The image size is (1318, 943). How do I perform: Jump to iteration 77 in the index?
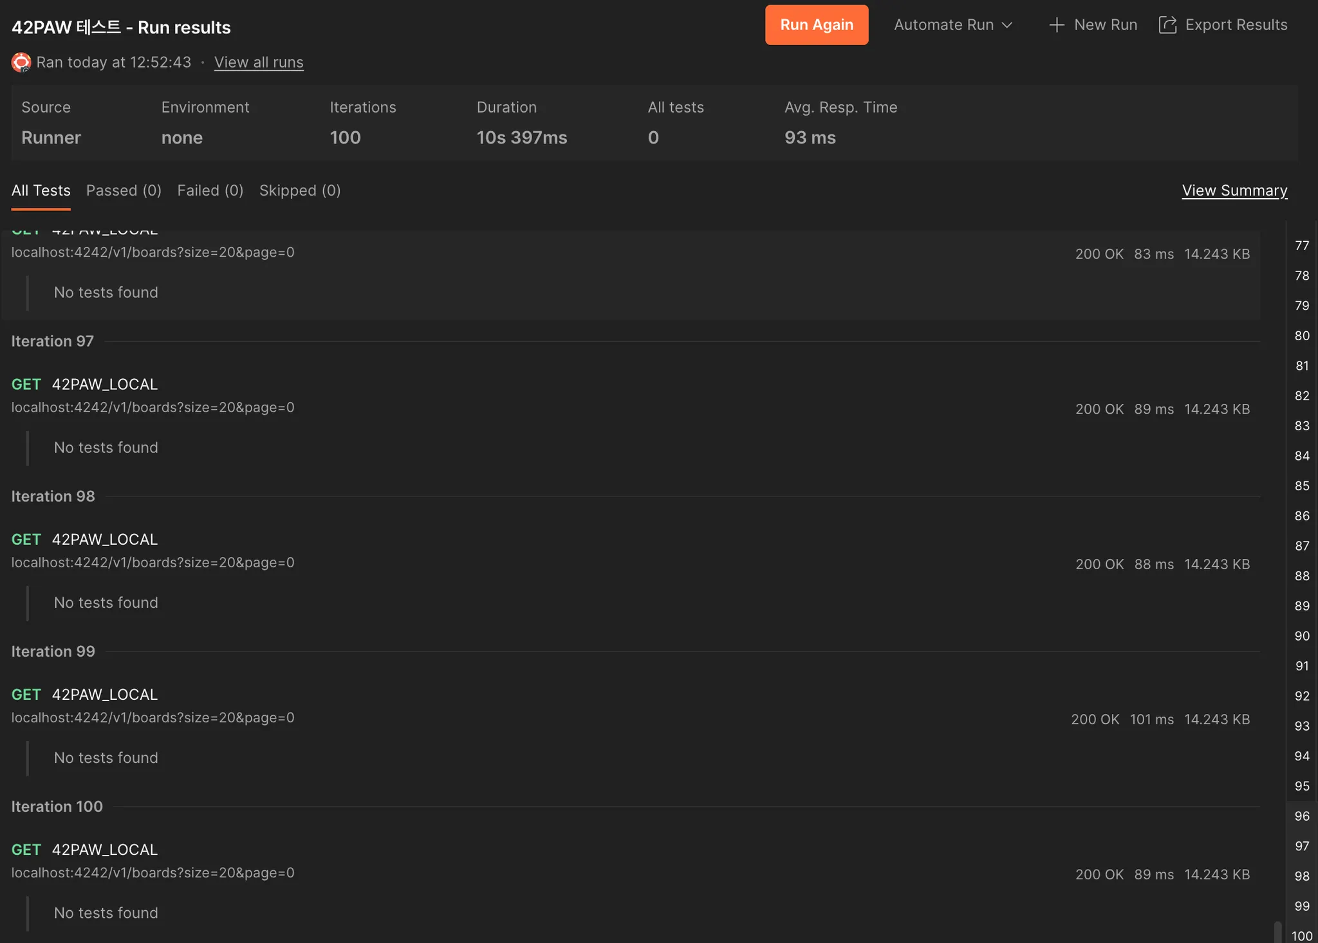[1302, 246]
